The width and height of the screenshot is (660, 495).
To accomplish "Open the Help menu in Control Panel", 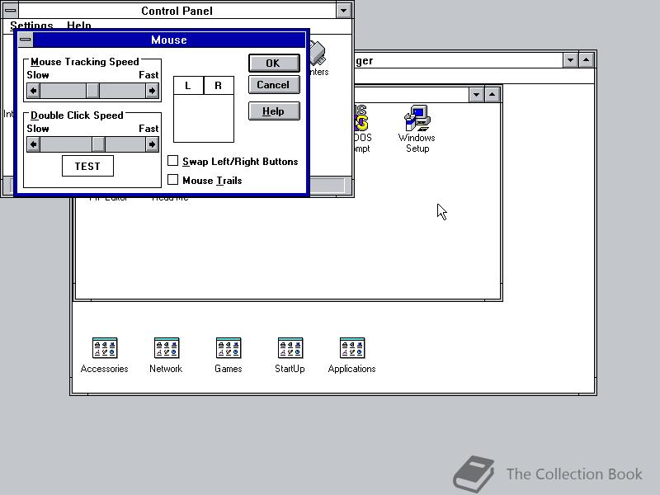I will [78, 26].
